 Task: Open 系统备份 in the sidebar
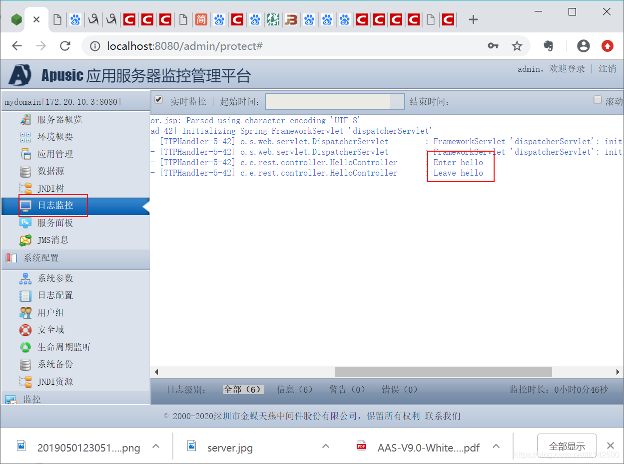55,364
